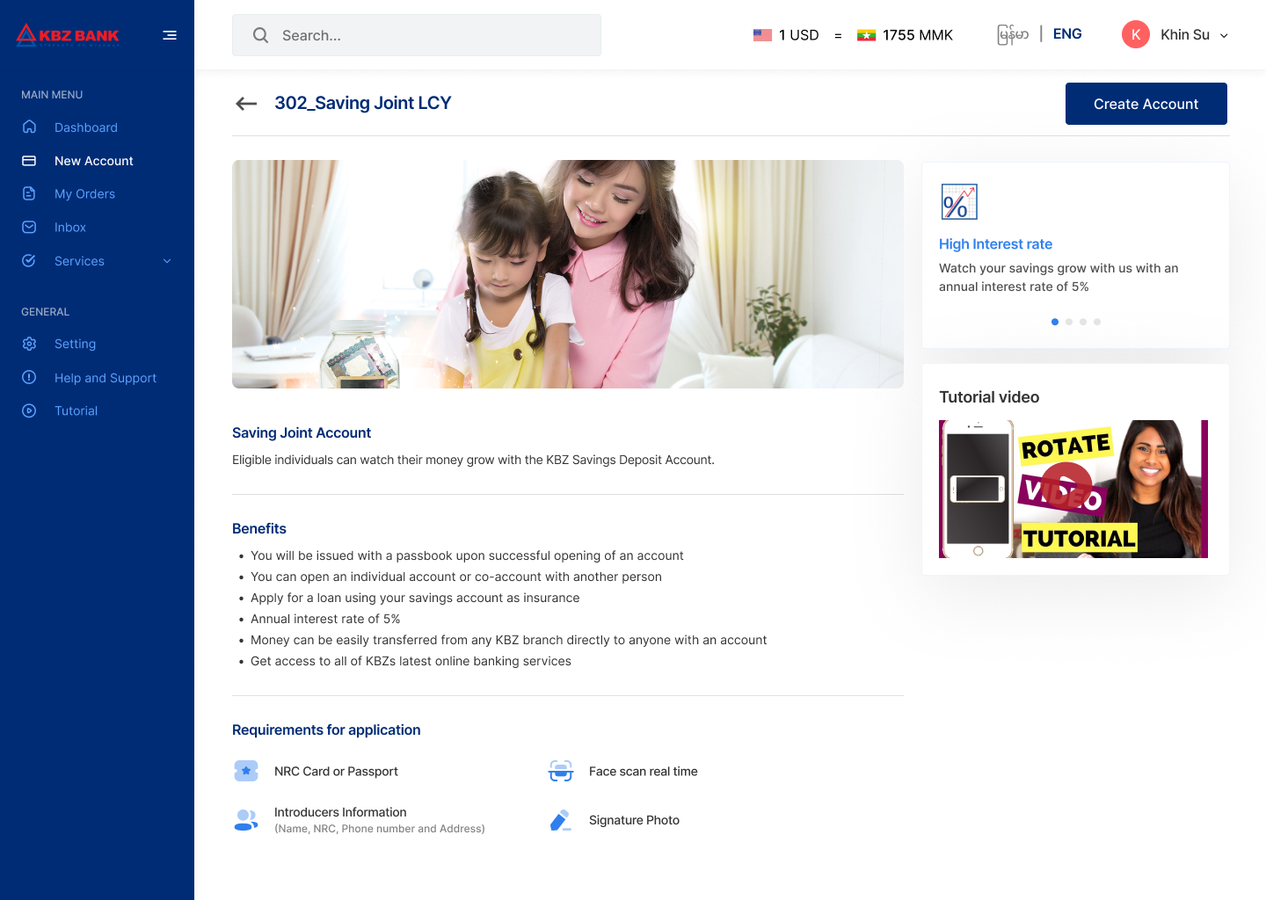Open Khin Su profile dropdown arrow
This screenshot has height=900, width=1266.
[1224, 35]
